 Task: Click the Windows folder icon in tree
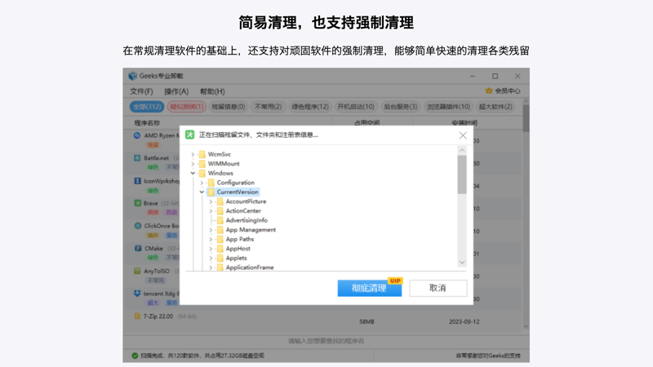(202, 173)
